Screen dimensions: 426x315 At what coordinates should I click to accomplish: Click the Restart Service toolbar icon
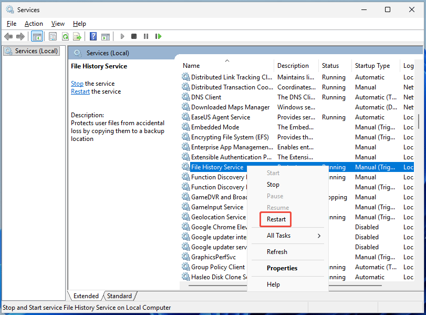(x=158, y=36)
